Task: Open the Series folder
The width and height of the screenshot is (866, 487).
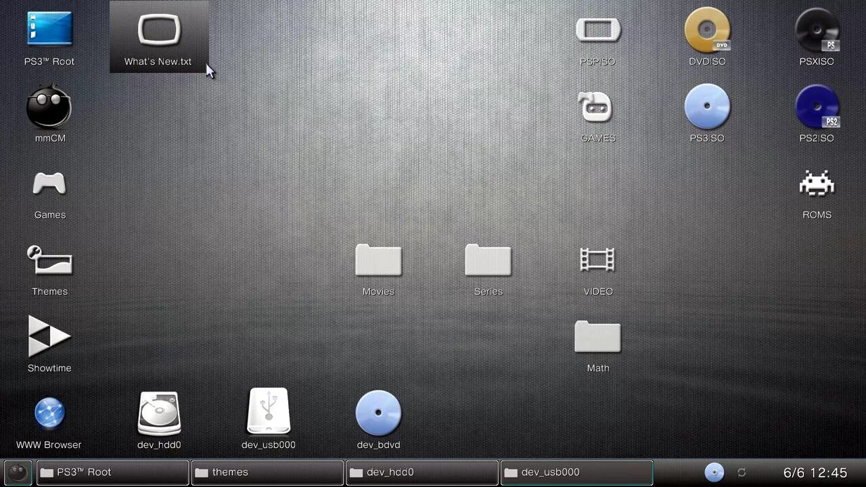Action: tap(488, 260)
